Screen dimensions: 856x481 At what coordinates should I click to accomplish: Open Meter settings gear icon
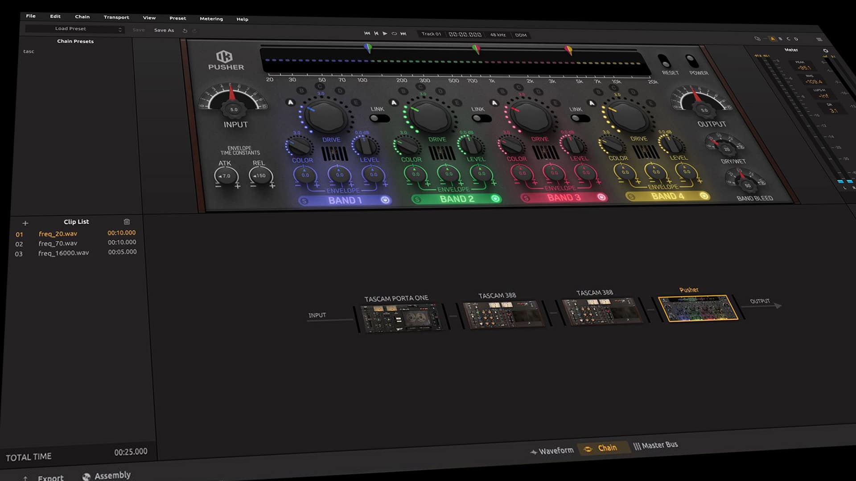826,51
